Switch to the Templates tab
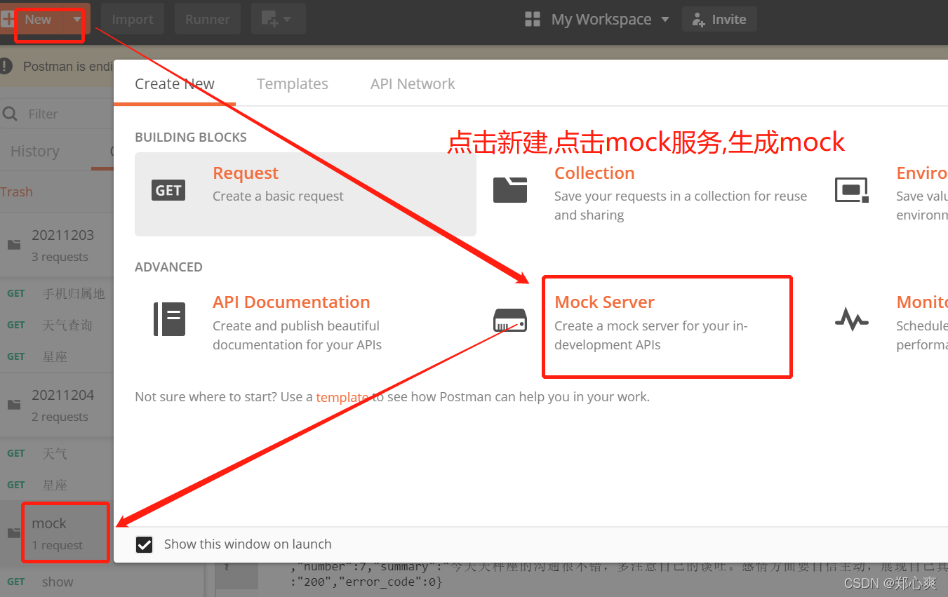 click(x=293, y=84)
